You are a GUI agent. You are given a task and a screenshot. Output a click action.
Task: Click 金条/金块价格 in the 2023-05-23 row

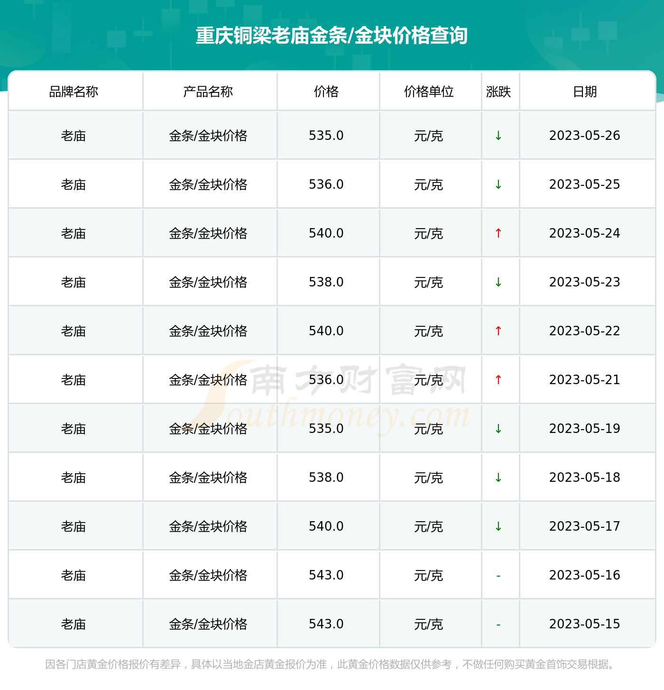(x=208, y=283)
